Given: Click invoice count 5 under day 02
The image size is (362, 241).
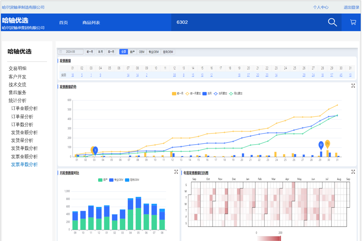Looking at the screenshot, I should coord(82,75).
